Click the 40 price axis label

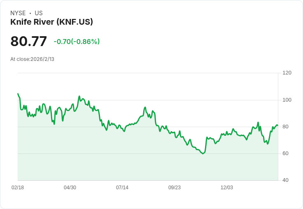pos(285,180)
